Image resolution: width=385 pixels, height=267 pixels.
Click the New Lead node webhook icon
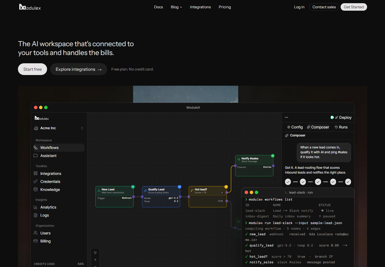tap(99, 191)
